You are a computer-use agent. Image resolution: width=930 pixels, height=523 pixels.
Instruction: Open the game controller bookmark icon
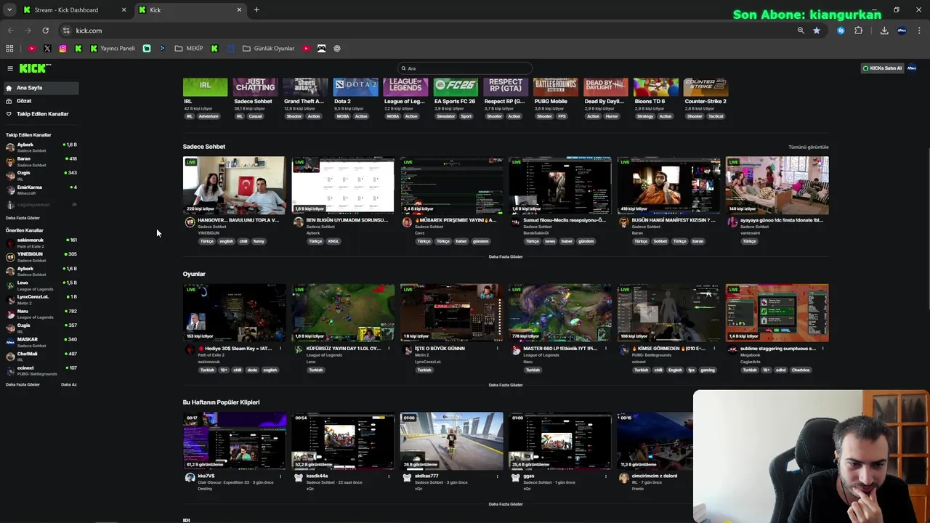(x=321, y=49)
